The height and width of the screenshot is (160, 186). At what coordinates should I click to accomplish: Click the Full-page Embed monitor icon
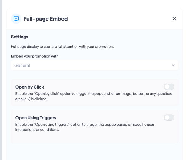pos(16,19)
